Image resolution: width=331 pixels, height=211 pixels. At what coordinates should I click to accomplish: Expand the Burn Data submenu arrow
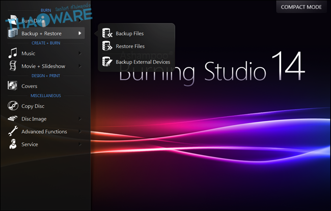80,21
